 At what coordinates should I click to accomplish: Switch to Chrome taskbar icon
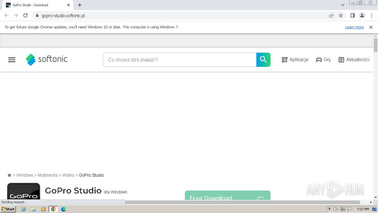click(x=53, y=209)
